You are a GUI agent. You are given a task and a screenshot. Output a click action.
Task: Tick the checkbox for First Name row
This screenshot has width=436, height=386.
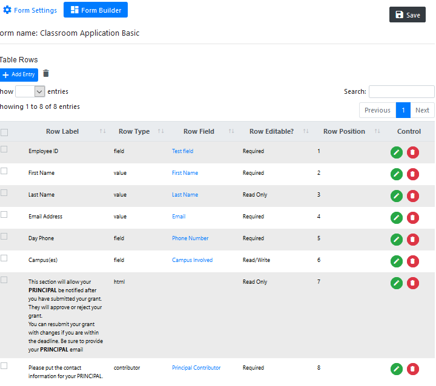point(4,171)
